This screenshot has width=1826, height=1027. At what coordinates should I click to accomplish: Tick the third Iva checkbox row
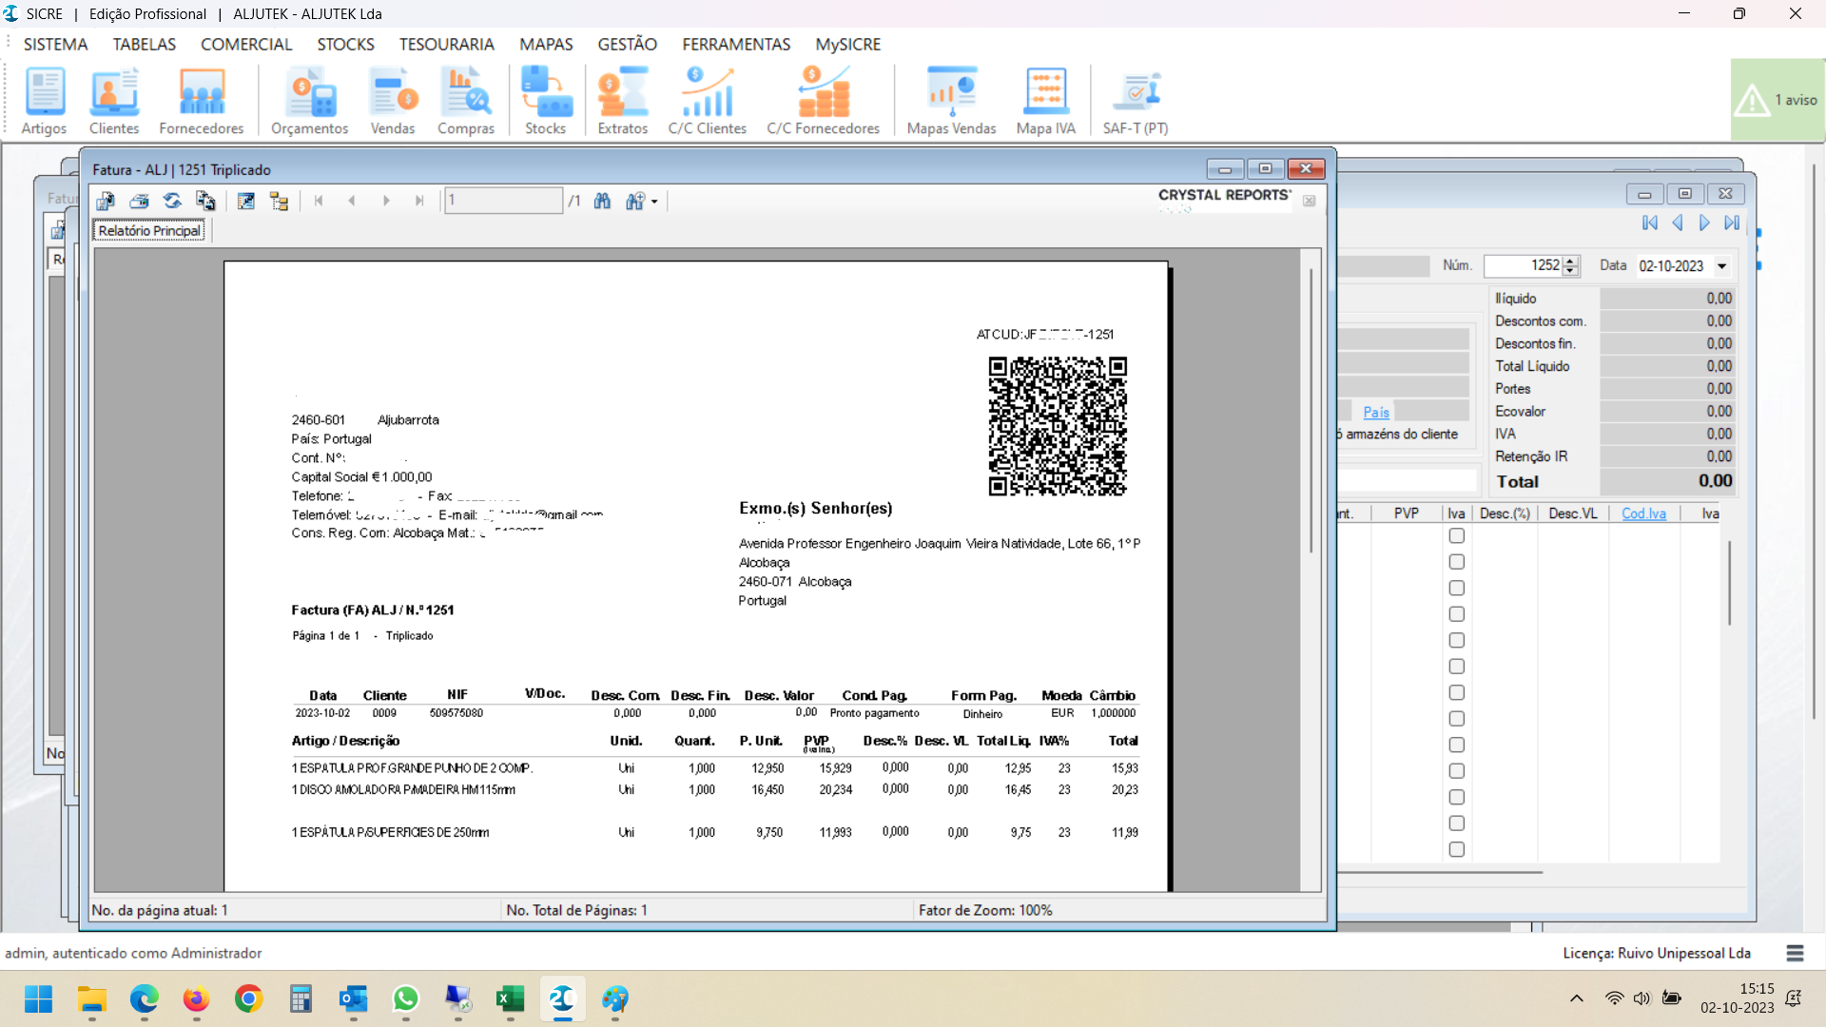click(x=1456, y=588)
